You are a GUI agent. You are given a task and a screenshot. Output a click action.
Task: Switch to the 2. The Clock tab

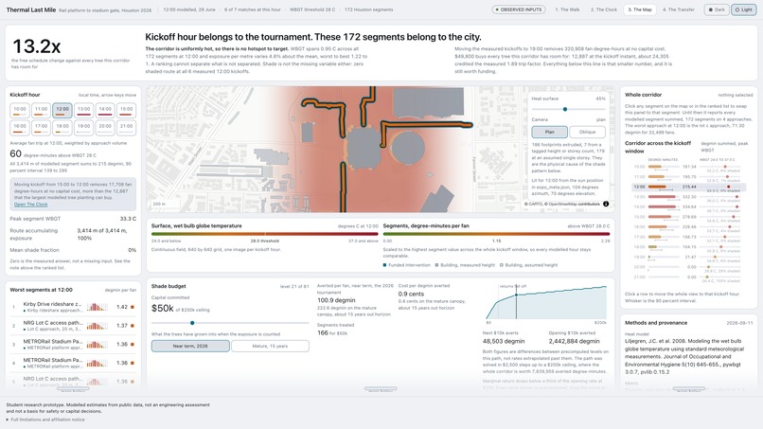[x=603, y=9]
